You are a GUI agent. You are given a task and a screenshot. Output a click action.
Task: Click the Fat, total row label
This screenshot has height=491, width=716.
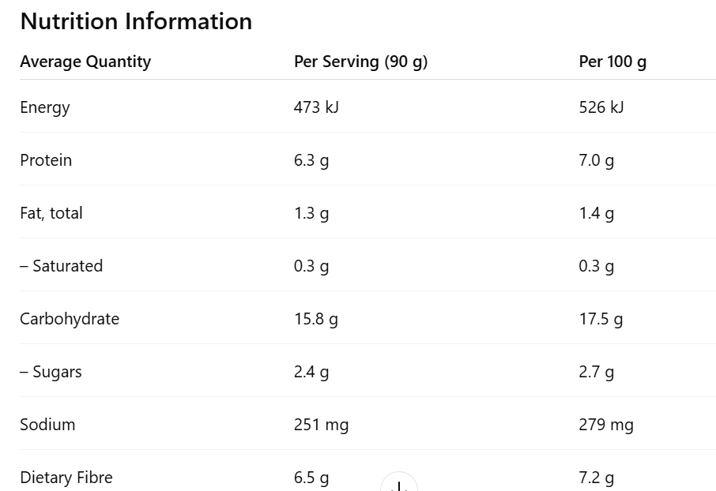point(51,213)
